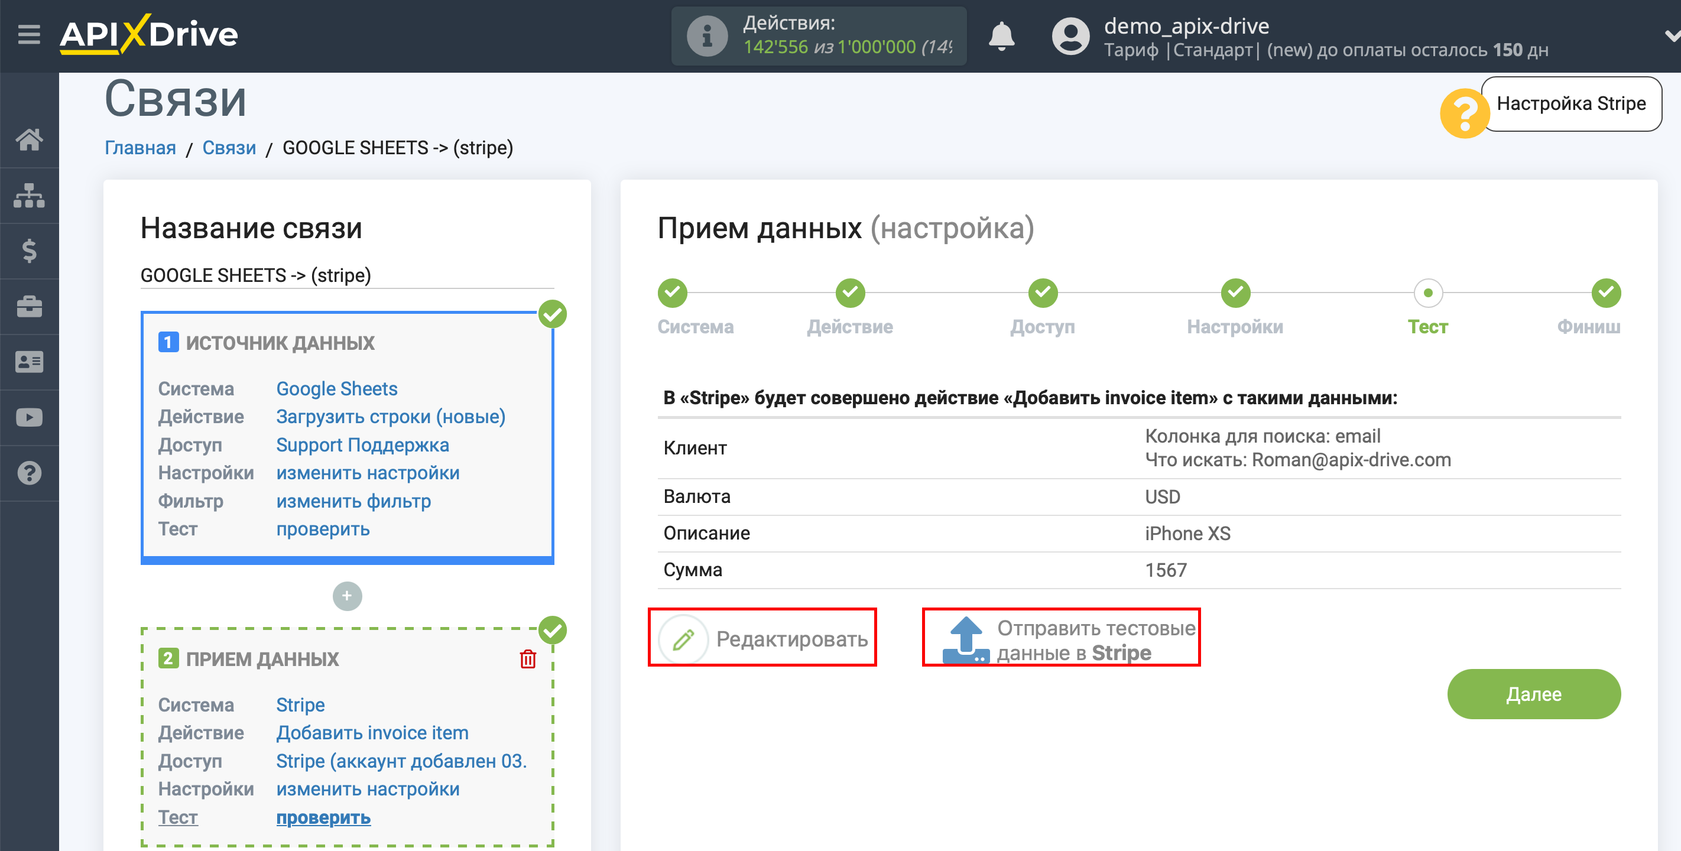Open the video tutorials YouTube icon
The image size is (1681, 851).
[x=30, y=418]
